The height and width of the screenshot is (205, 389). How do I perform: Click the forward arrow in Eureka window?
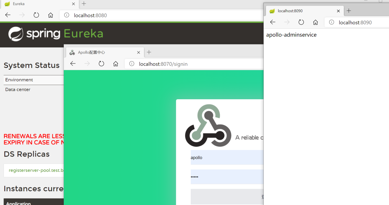pos(22,15)
